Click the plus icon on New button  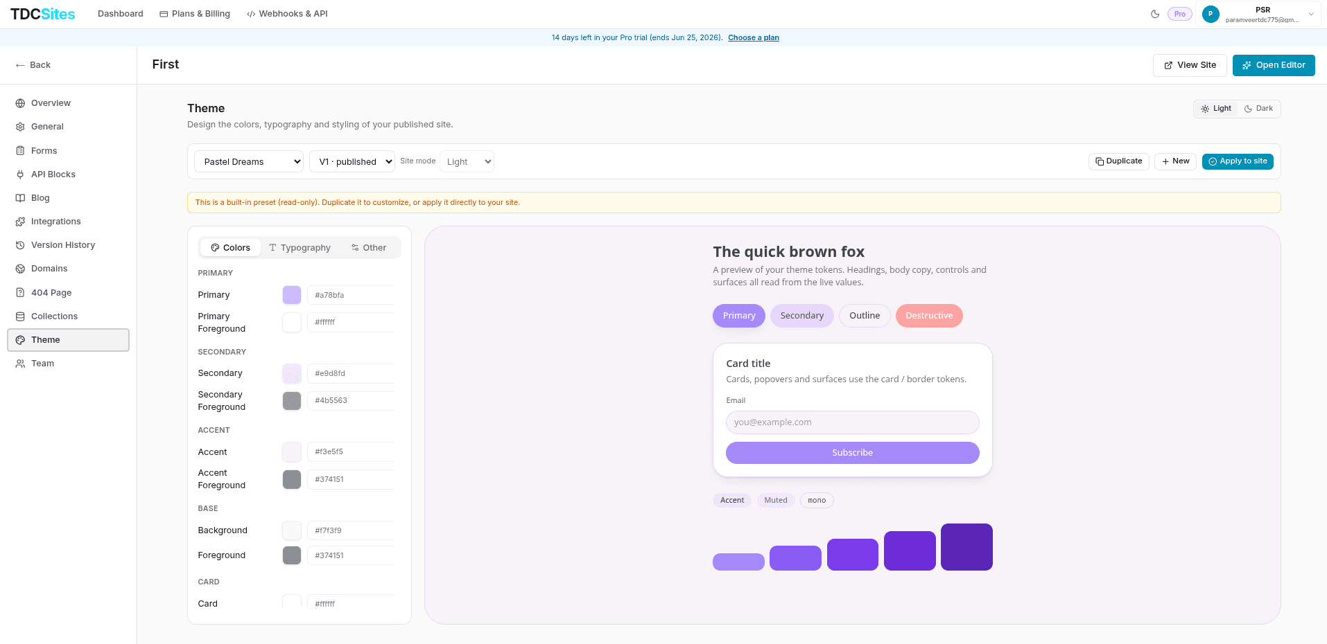1165,161
